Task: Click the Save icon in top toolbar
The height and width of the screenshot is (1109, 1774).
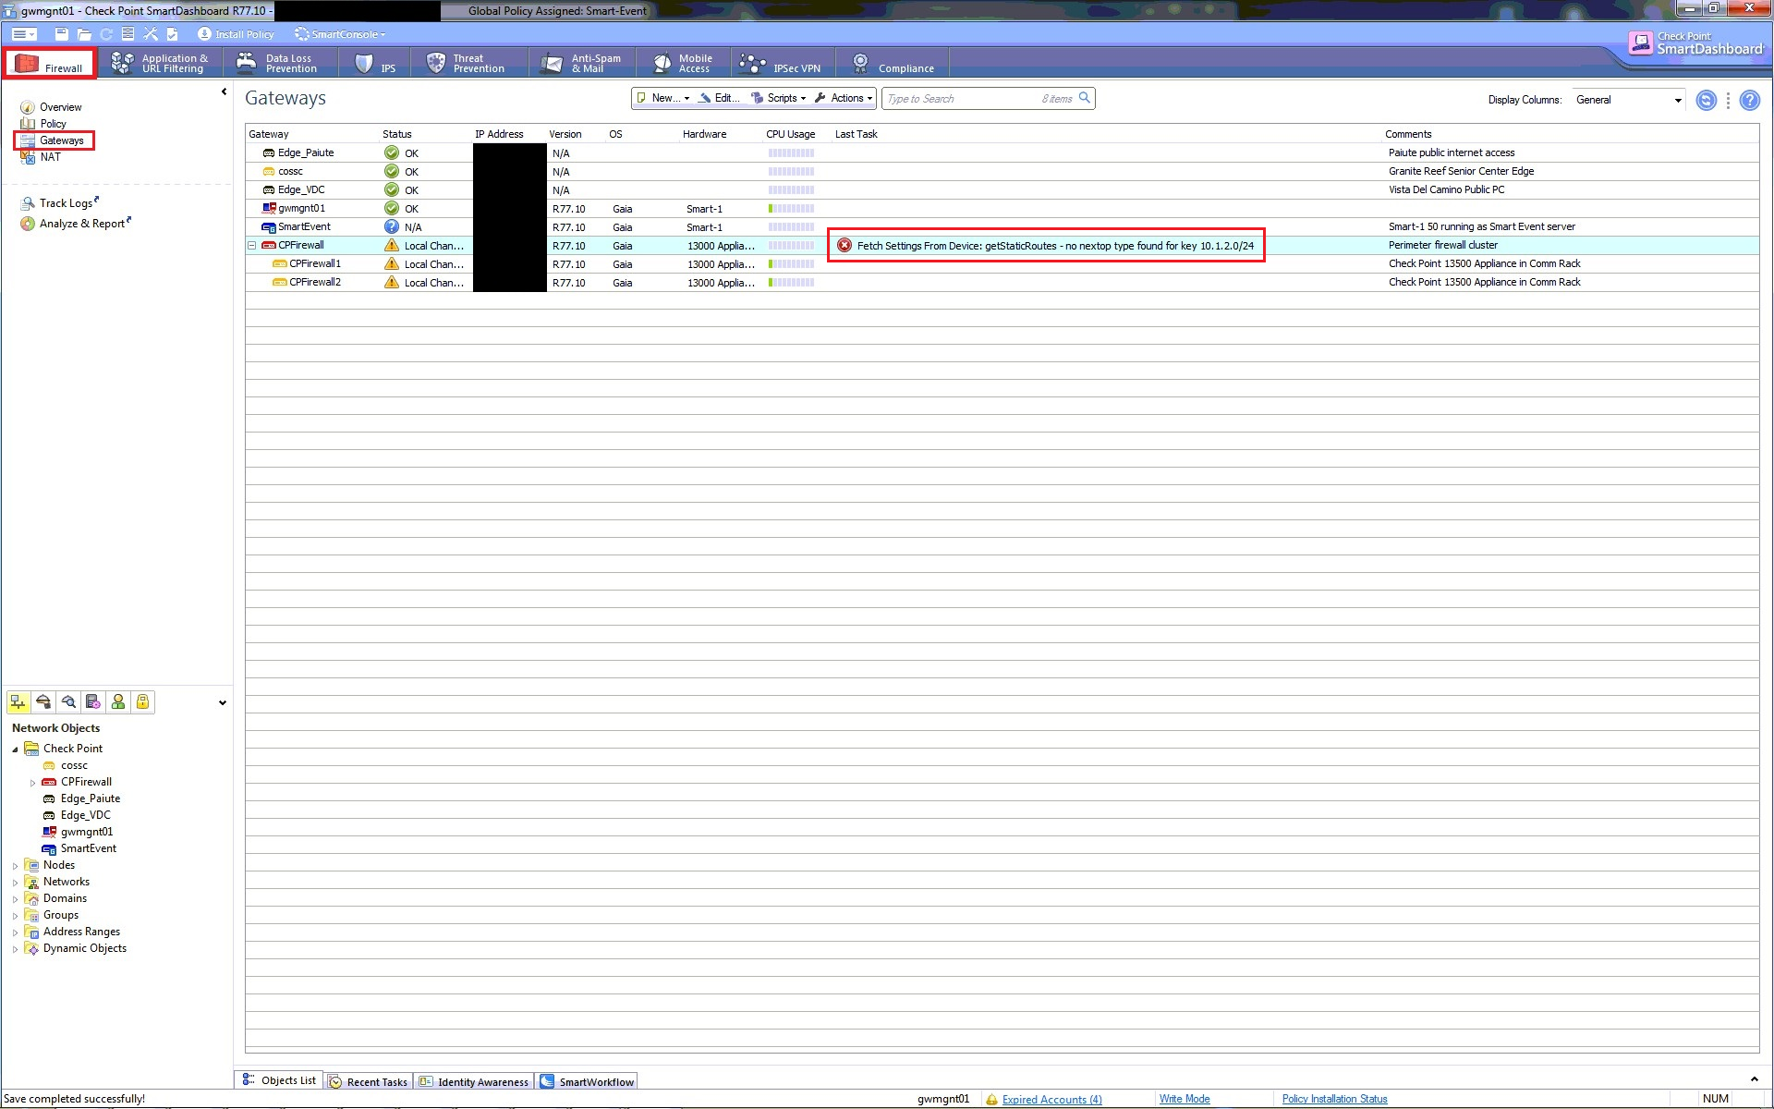Action: coord(62,34)
